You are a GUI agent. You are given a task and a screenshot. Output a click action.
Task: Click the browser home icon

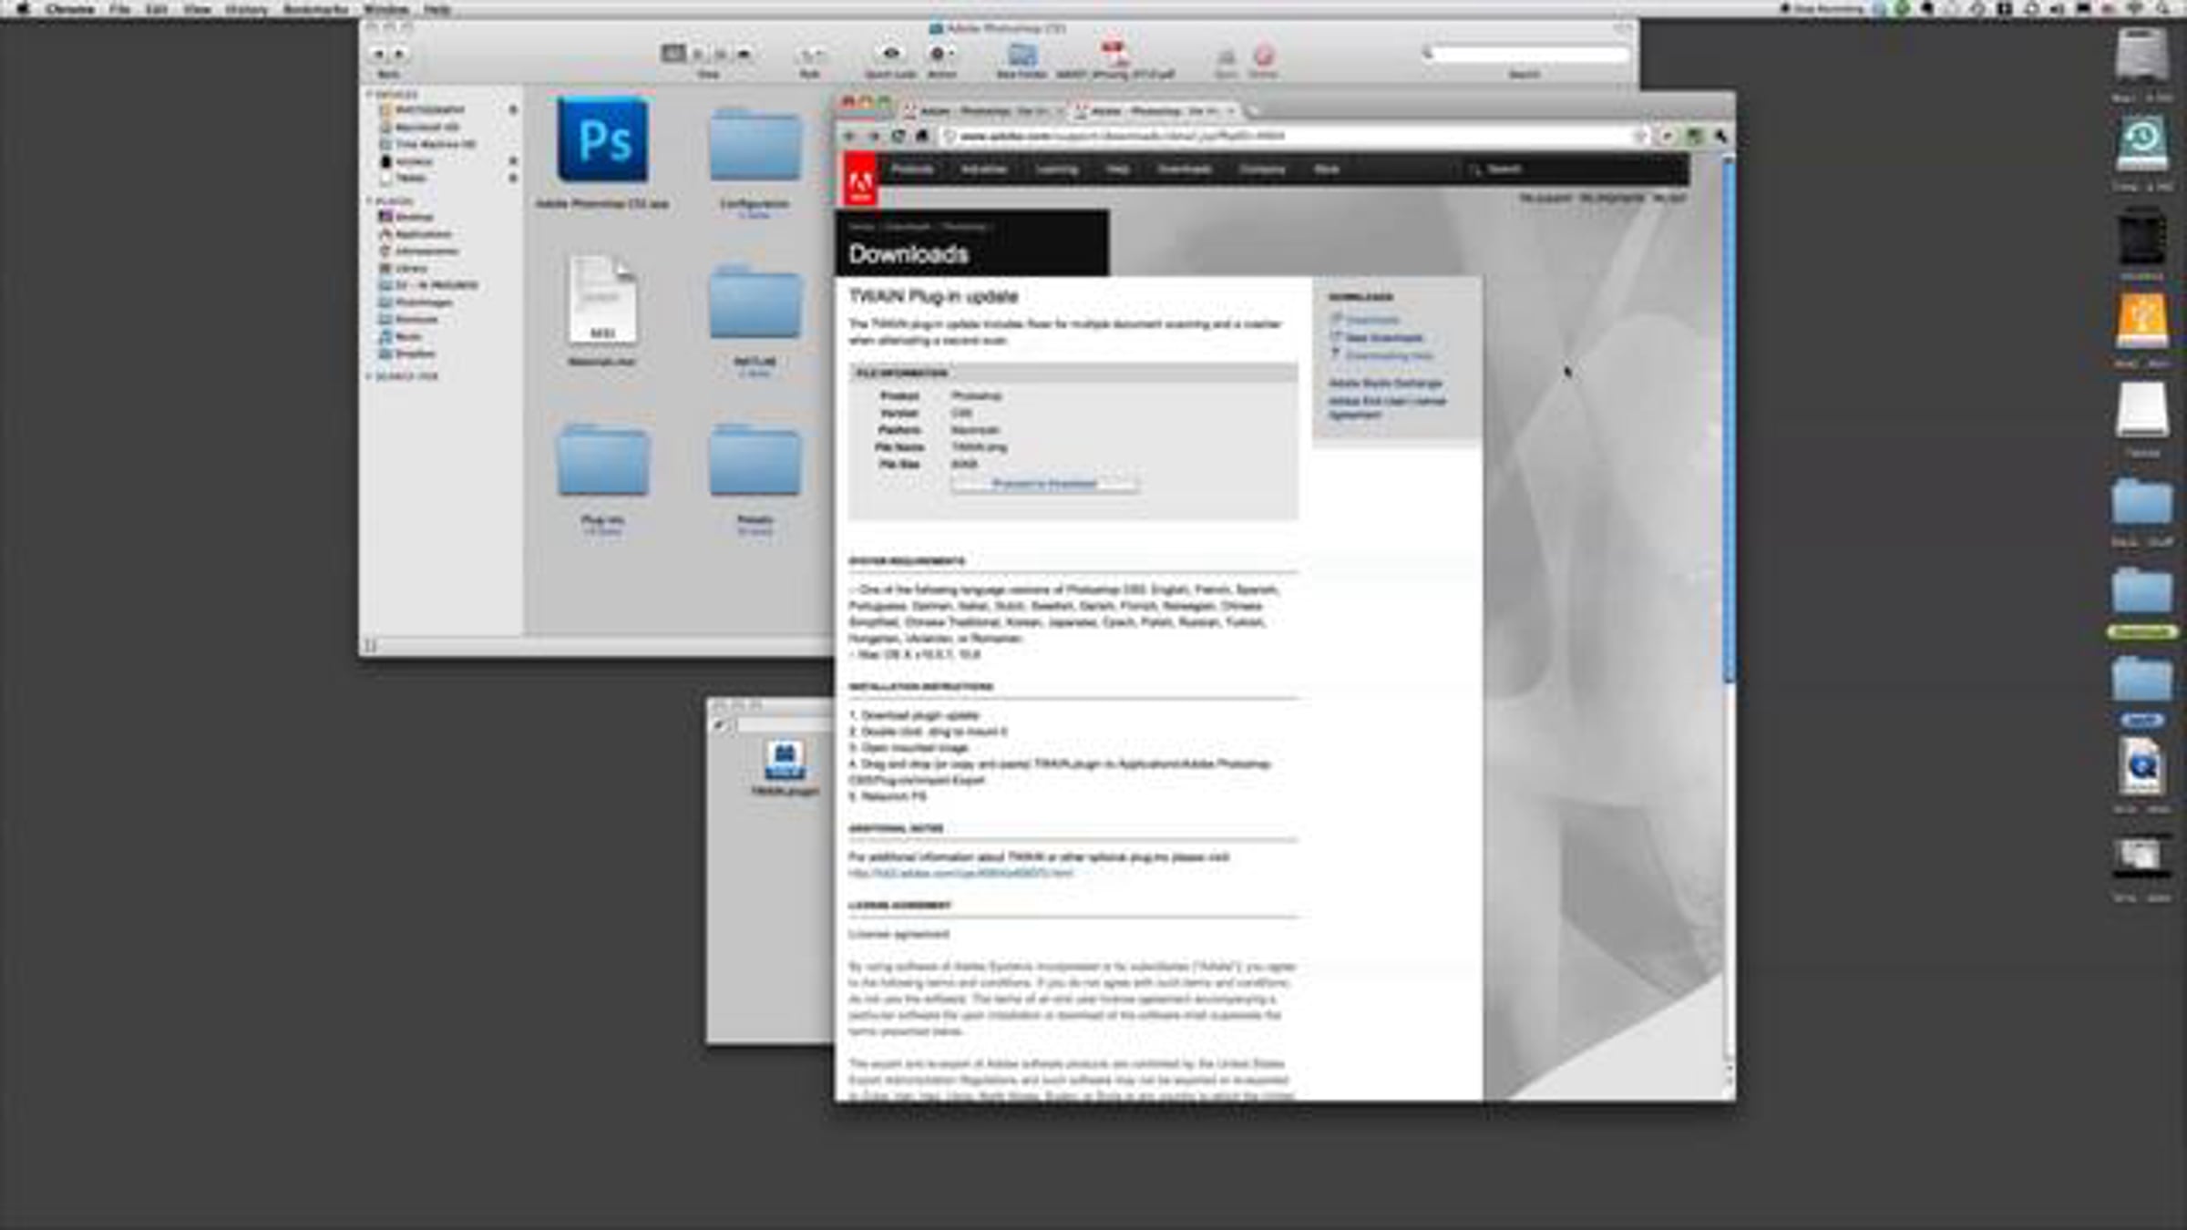click(922, 136)
